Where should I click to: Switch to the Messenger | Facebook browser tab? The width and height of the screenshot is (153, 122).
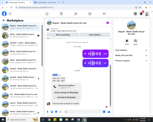(18, 2)
